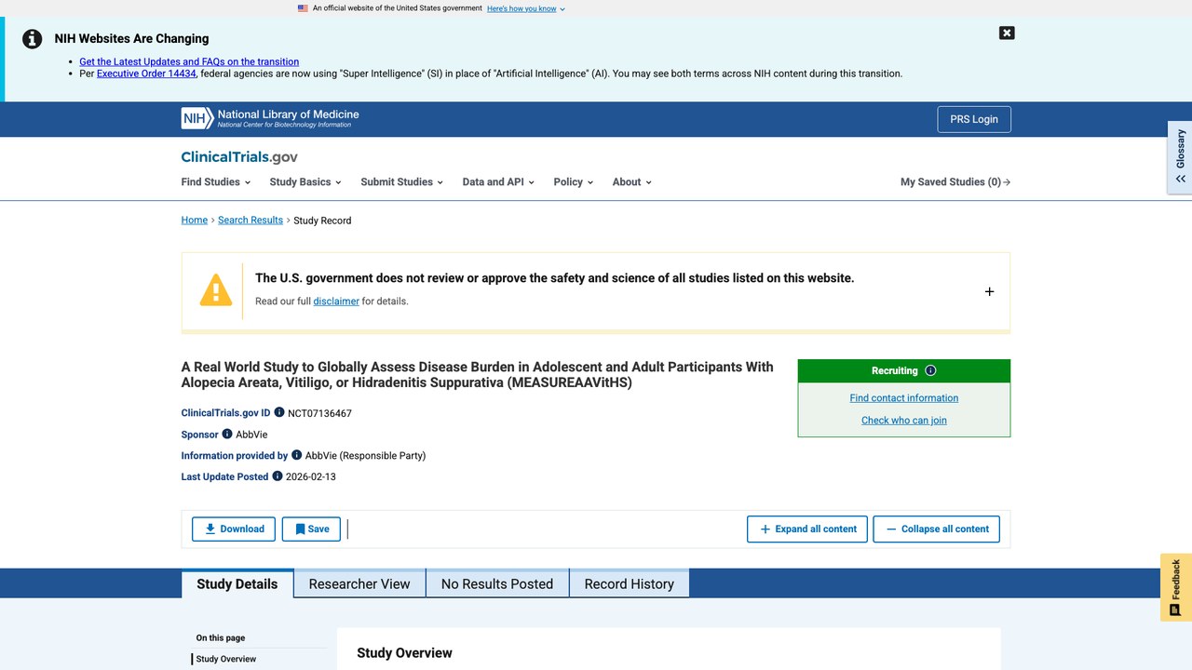Click info icon beside Last Update Posted

click(x=277, y=476)
